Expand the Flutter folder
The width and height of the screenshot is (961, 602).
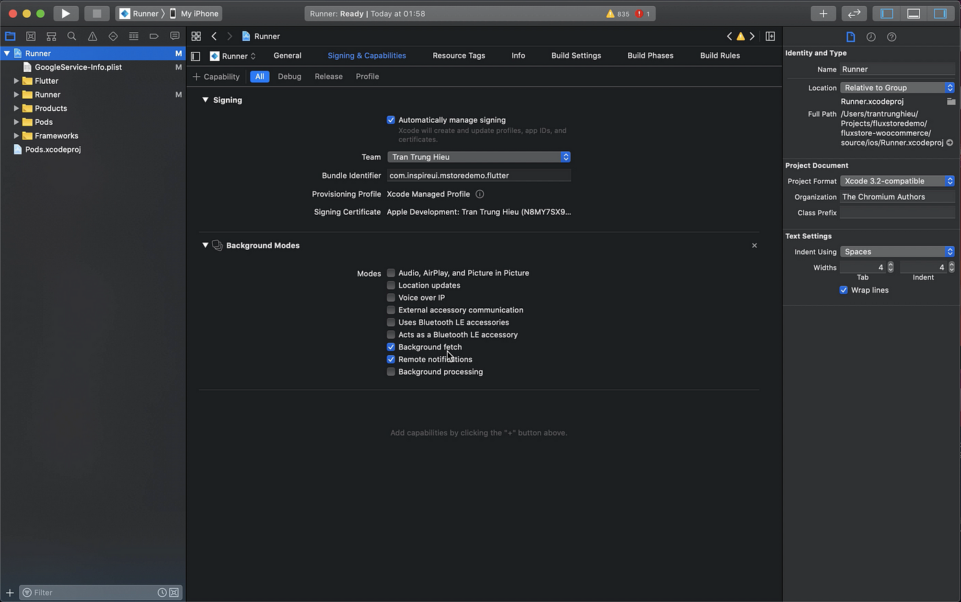pos(16,81)
